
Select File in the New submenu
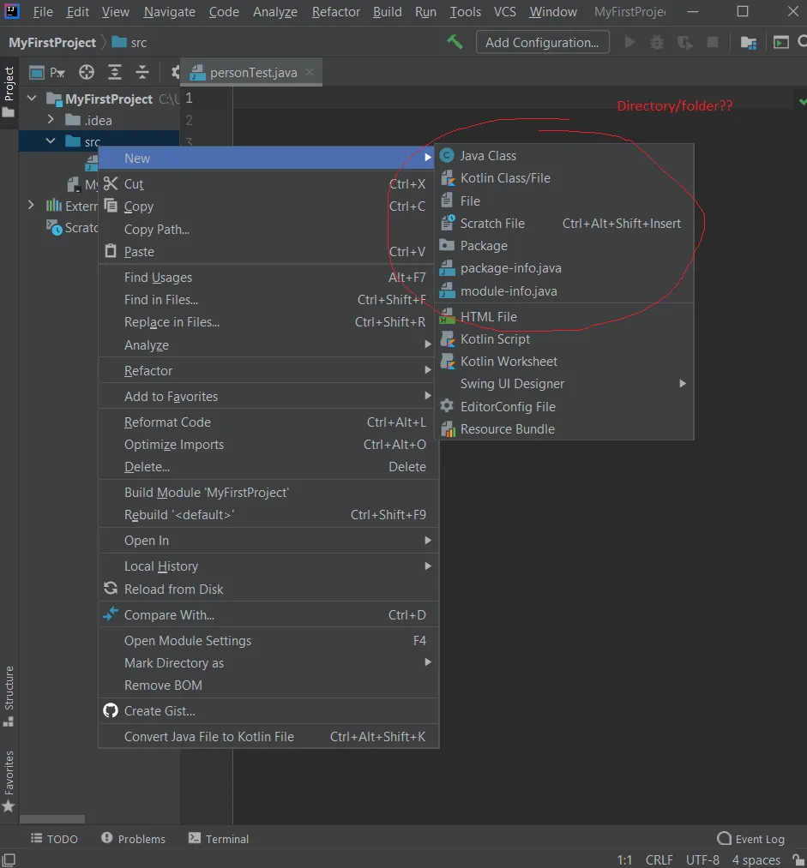pos(563,201)
